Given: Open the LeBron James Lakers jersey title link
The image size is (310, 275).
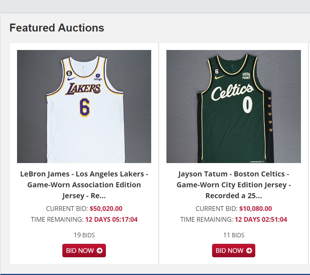Looking at the screenshot, I should tap(84, 185).
